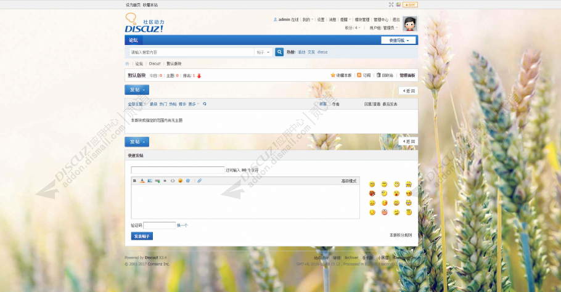561x292 pixels.
Task: Click 论坛 in the breadcrumb
Action: [x=139, y=63]
